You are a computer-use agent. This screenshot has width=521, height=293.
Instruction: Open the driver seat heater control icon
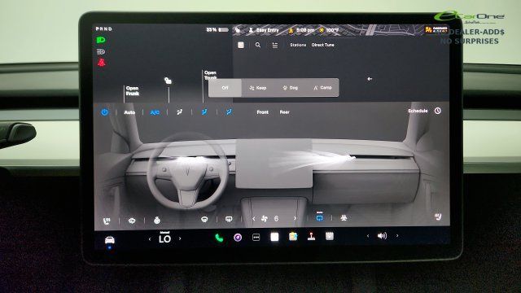click(107, 221)
